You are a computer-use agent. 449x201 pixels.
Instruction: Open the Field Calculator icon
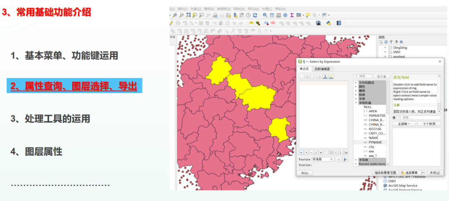coord(279,15)
